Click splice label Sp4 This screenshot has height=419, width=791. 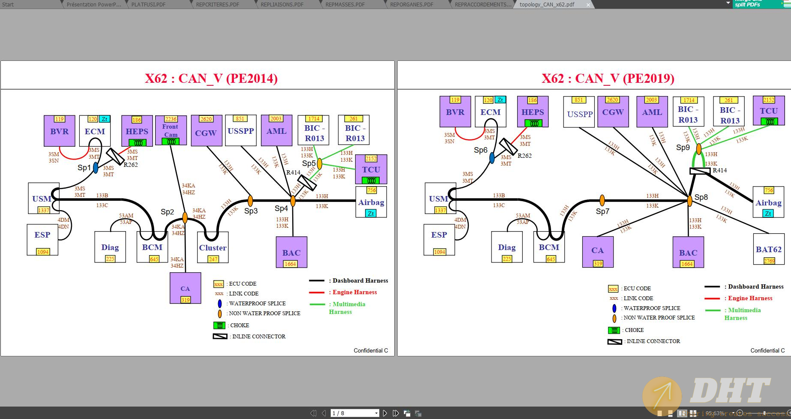(x=281, y=208)
